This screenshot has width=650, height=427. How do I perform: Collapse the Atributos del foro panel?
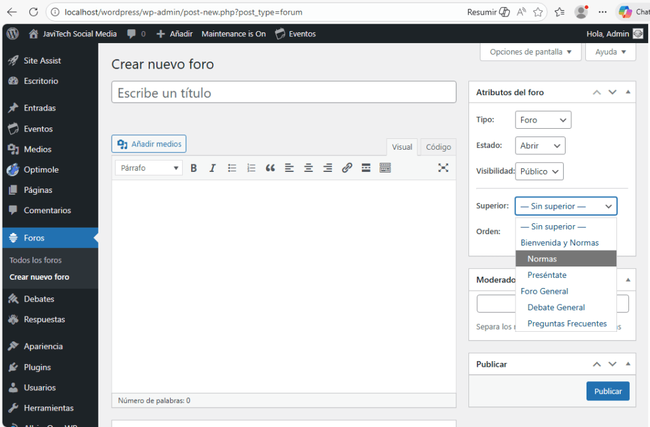pyautogui.click(x=628, y=92)
